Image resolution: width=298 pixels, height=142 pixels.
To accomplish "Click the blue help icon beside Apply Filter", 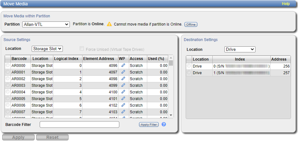I will (x=164, y=124).
